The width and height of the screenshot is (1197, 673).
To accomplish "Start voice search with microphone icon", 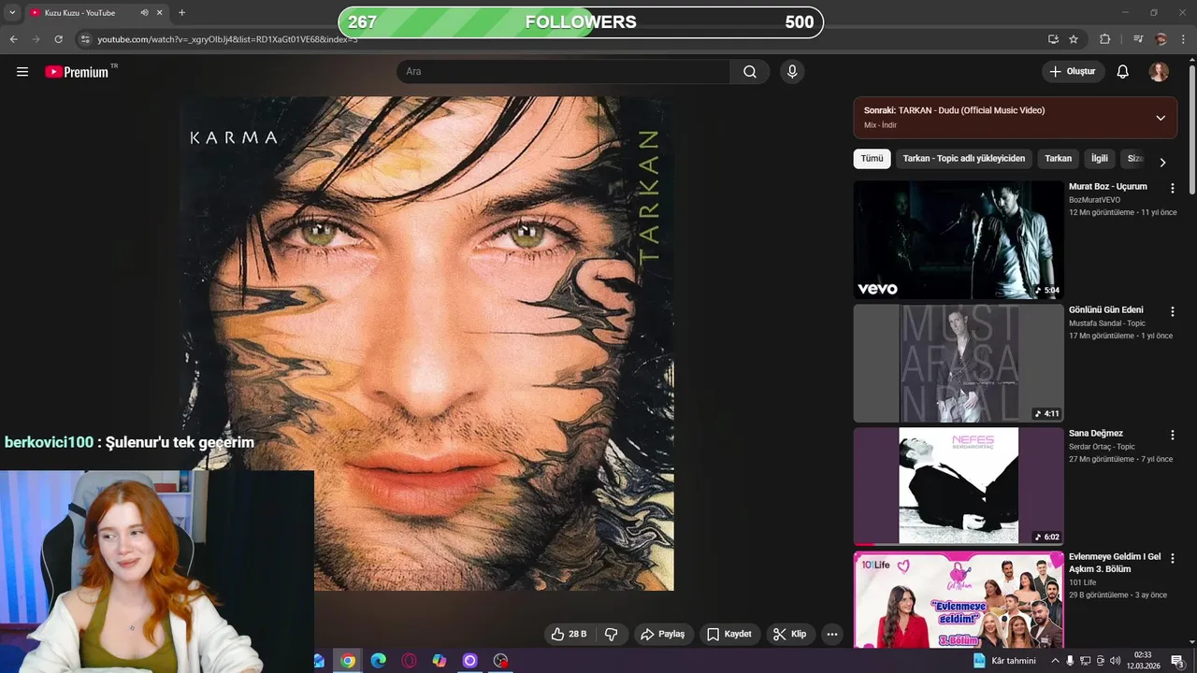I will (792, 72).
